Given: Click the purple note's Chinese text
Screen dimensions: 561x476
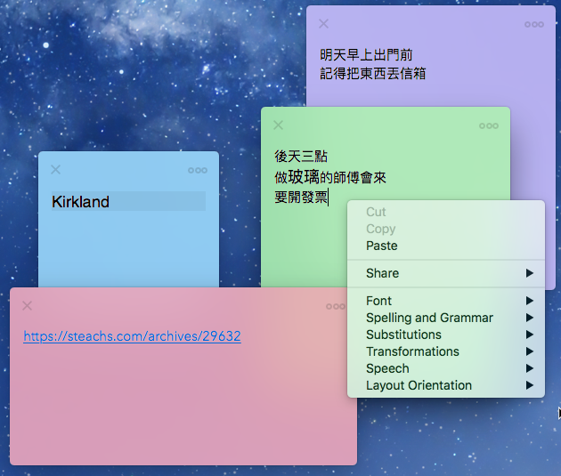Looking at the screenshot, I should pos(372,64).
